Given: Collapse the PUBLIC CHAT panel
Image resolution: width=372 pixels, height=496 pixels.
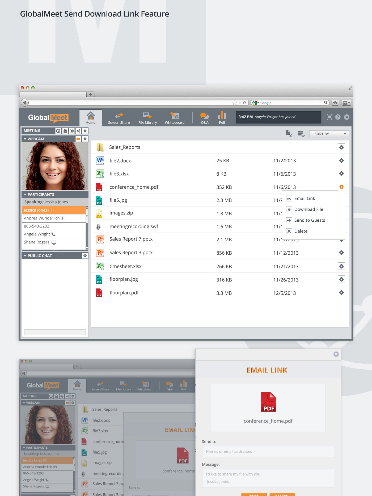Looking at the screenshot, I should [x=25, y=256].
